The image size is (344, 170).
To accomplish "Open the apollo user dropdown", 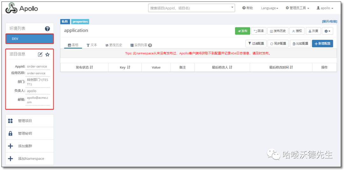I will pos(325,8).
